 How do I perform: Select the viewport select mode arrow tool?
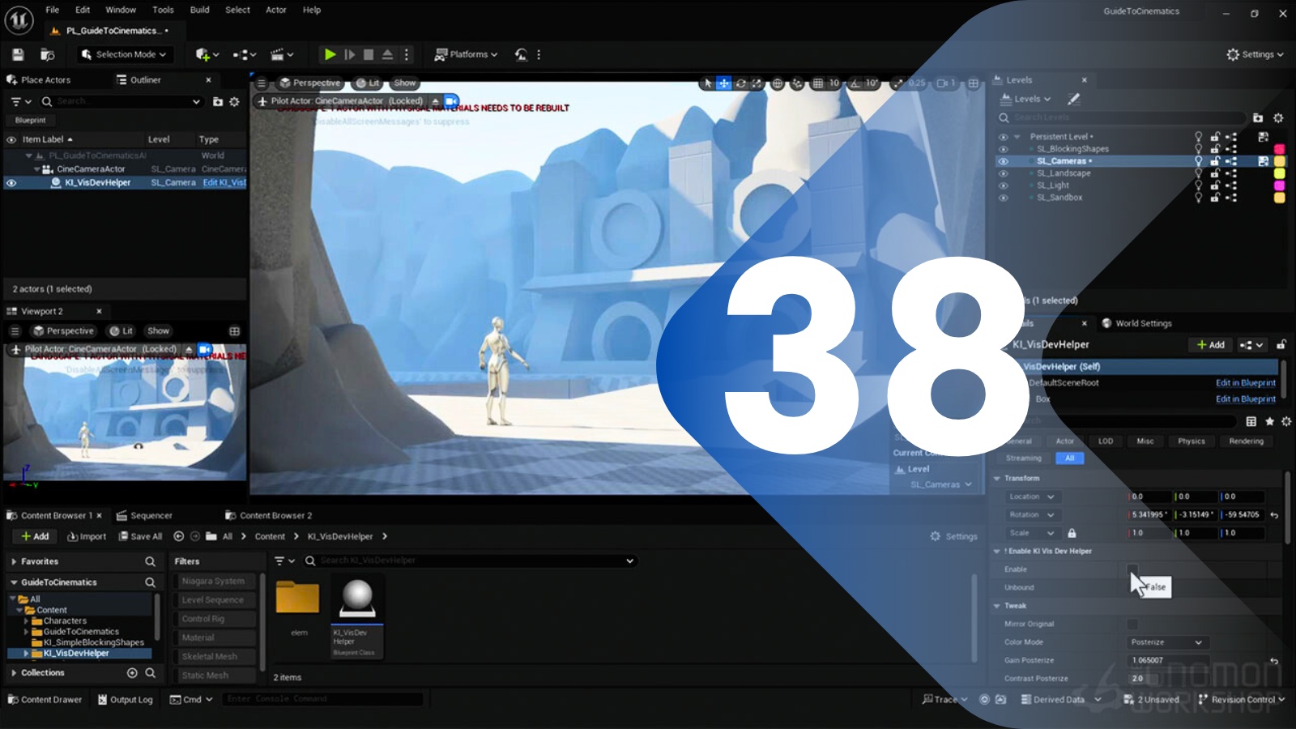click(708, 83)
